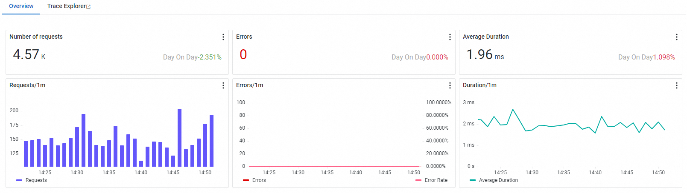Toggle Average Duration series in legend
The image size is (687, 193).
498,180
